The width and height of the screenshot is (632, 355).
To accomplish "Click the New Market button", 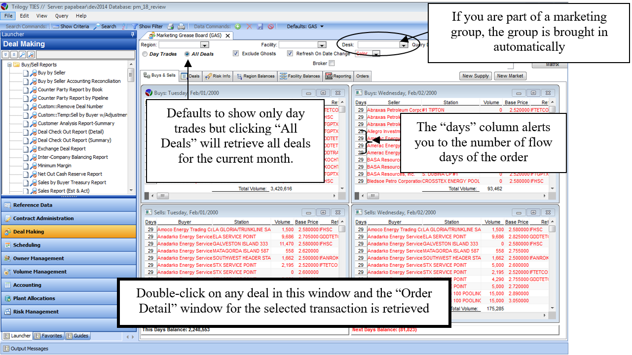I will click(x=510, y=76).
